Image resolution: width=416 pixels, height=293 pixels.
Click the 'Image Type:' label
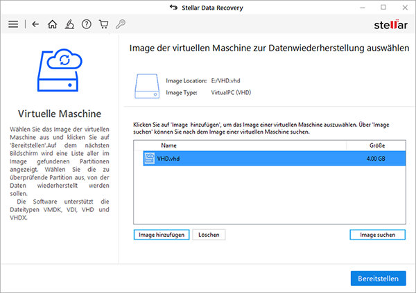click(x=182, y=93)
